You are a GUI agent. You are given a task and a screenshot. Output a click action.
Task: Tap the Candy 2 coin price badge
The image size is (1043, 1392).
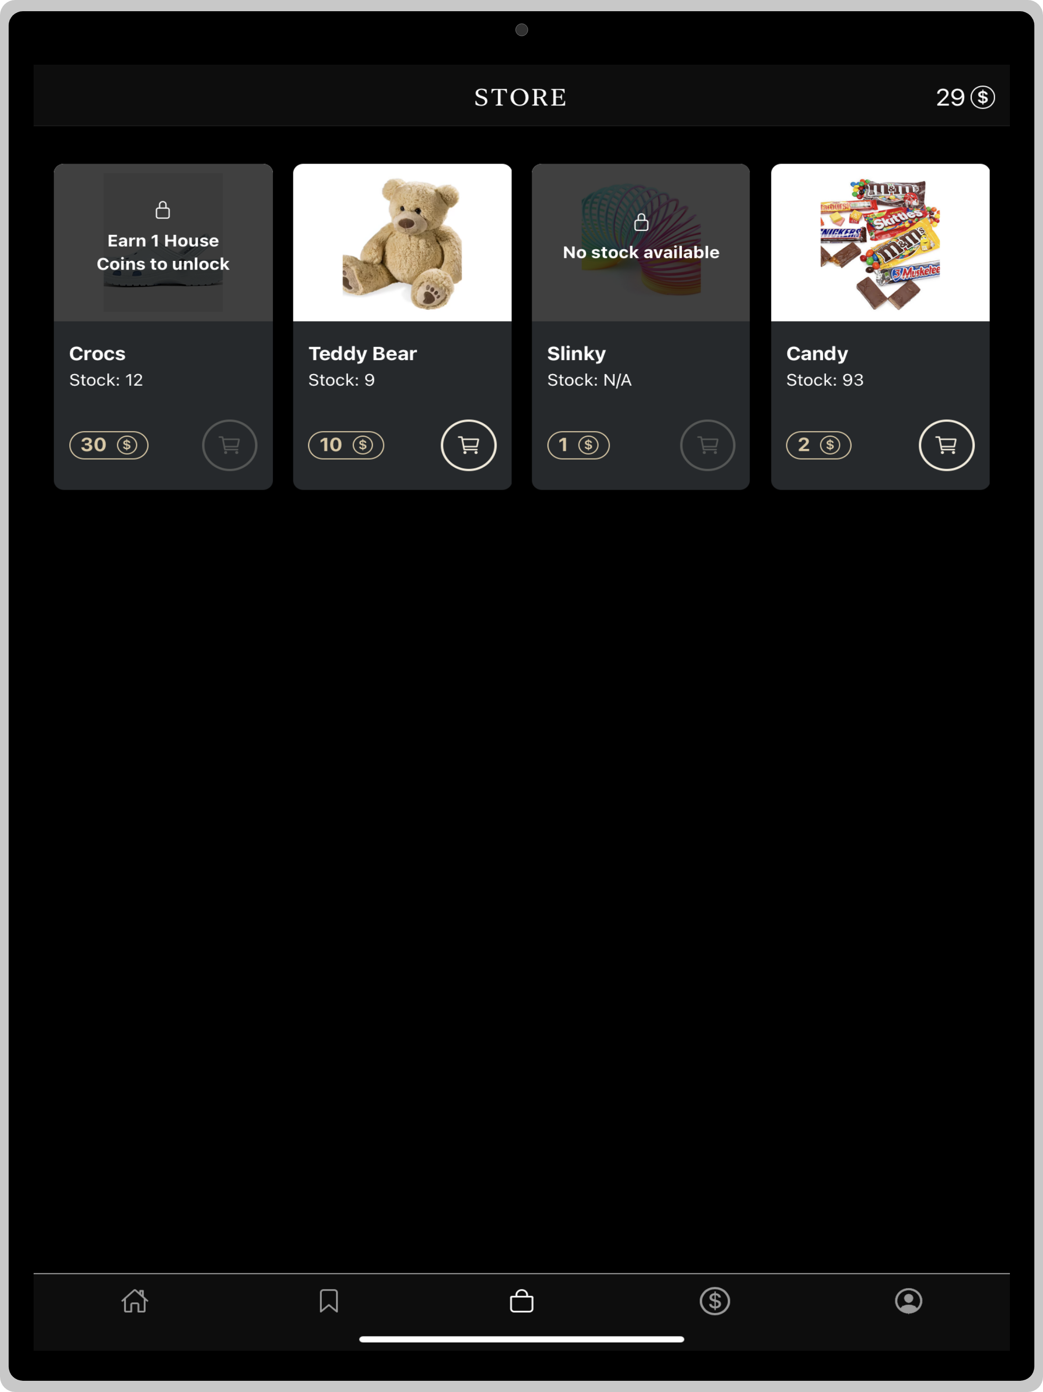(818, 445)
